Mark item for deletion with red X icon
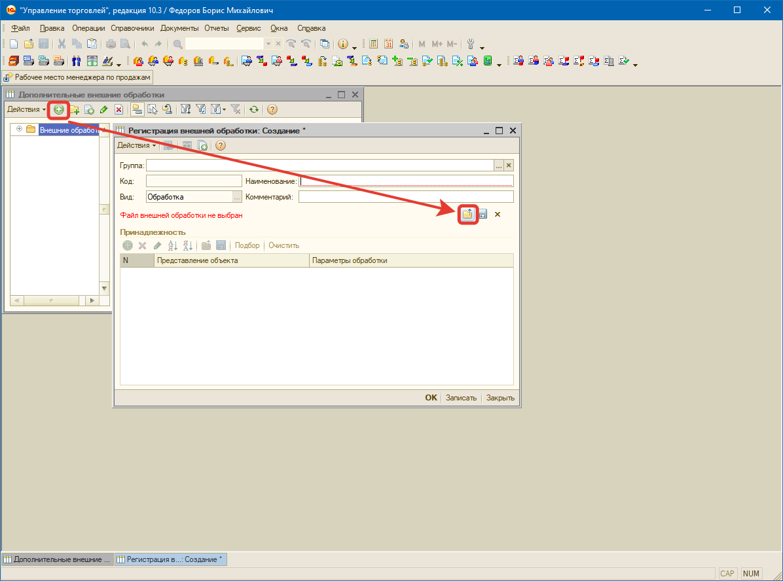783x581 pixels. point(118,110)
